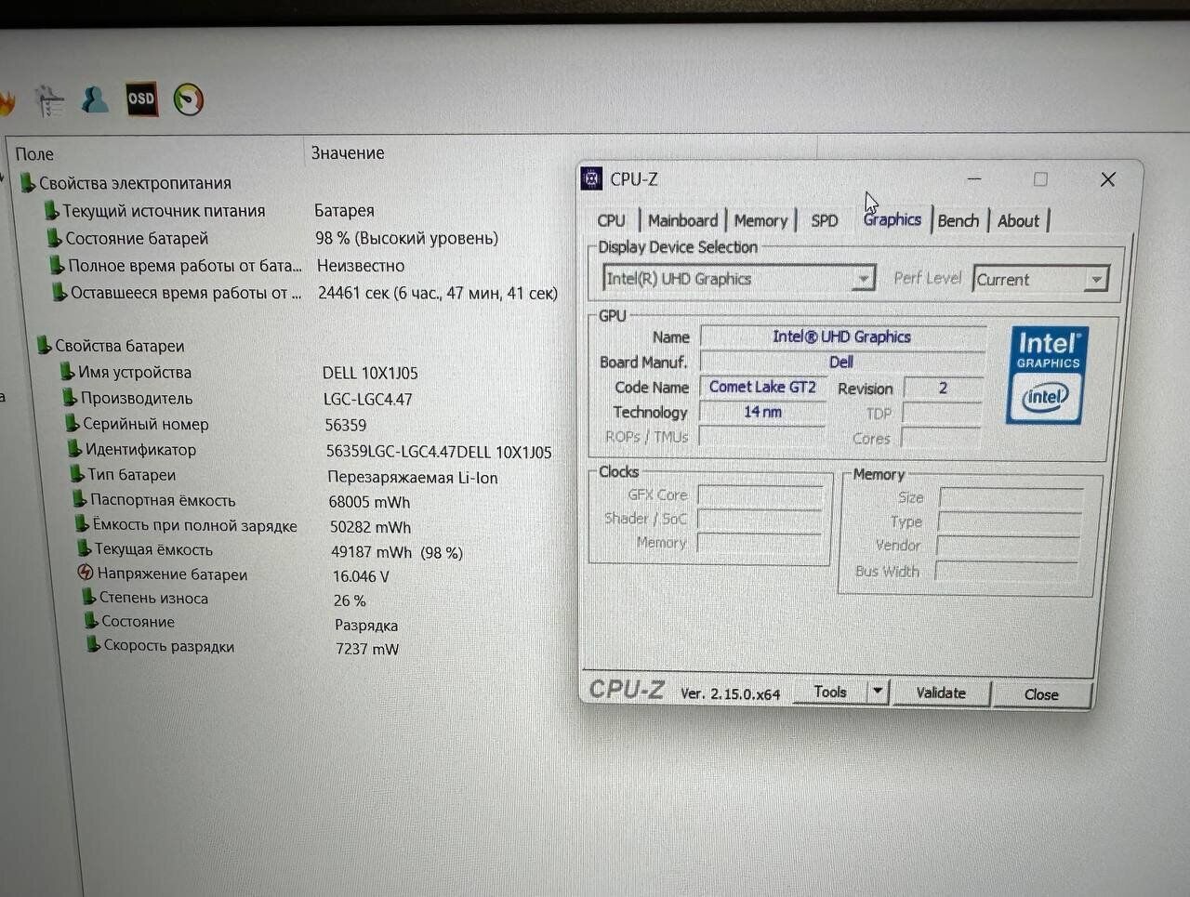This screenshot has height=897, width=1190.
Task: Click the flame stability test icon
Action: pyautogui.click(x=6, y=102)
